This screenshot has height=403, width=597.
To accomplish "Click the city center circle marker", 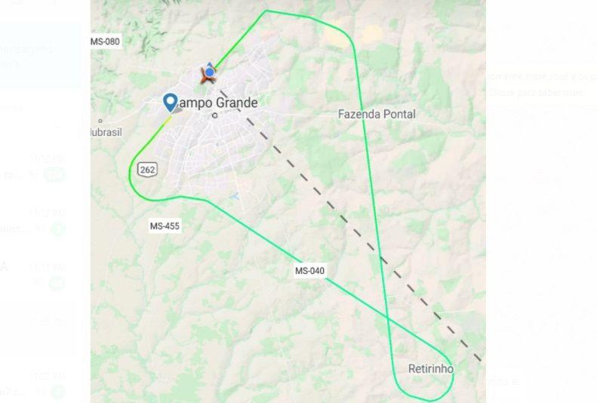I will pyautogui.click(x=215, y=115).
